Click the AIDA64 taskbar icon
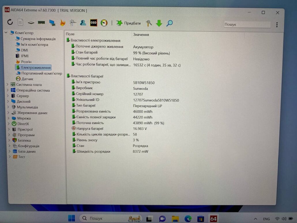Image resolution: width=297 pixels, height=223 pixels. click(x=213, y=219)
